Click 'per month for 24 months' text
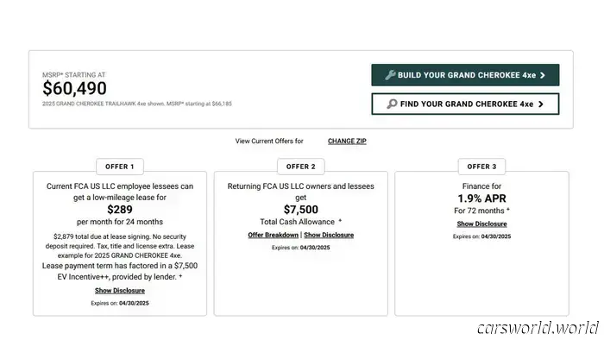Screen dimensions: 604x340 tap(120, 222)
